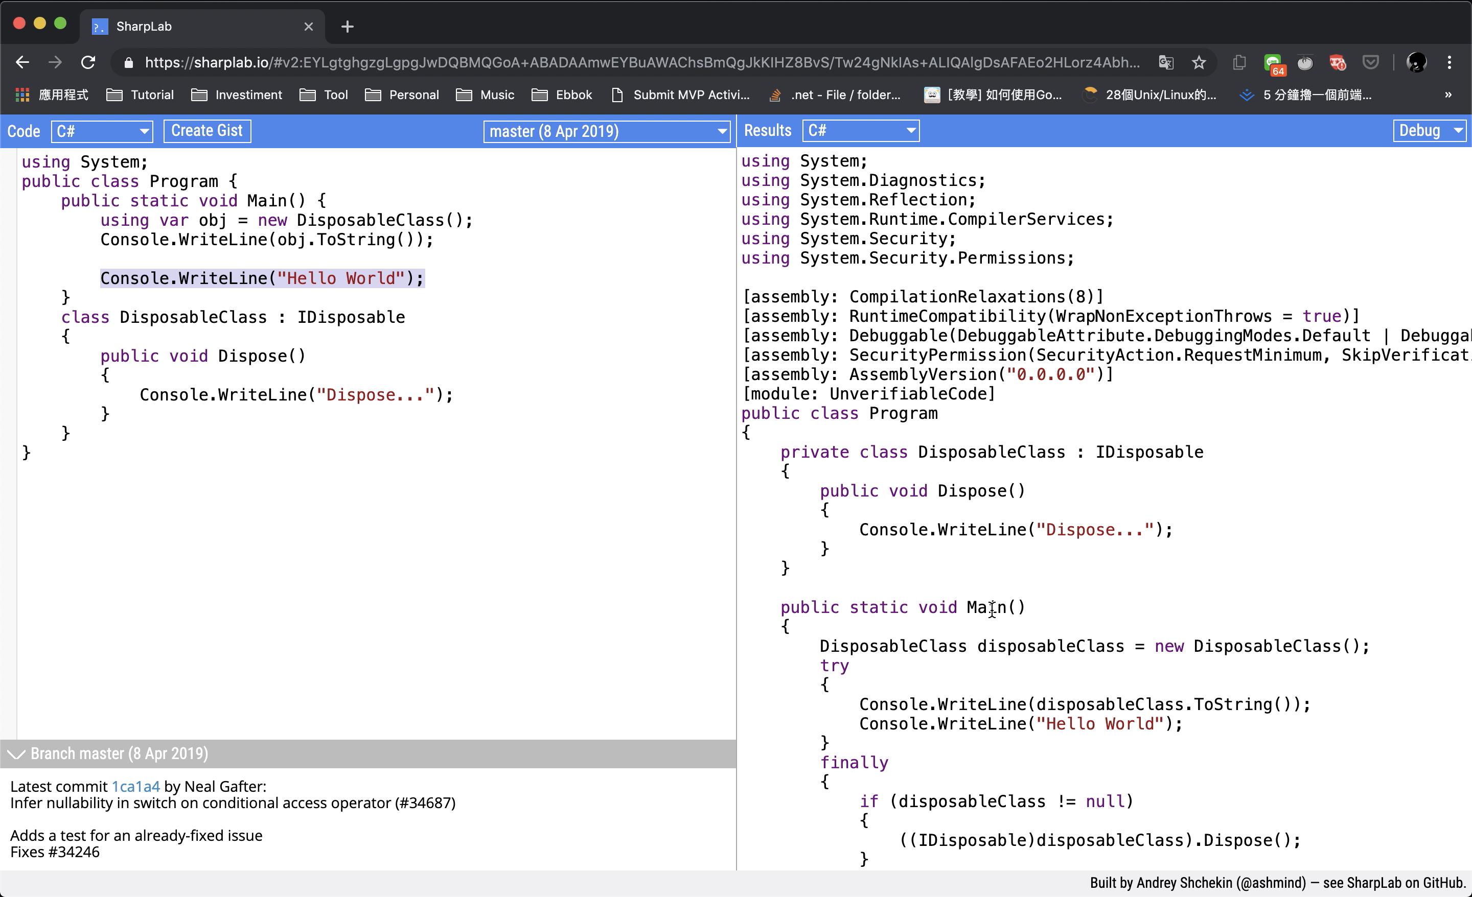Select the SharpLab browser tab
Image resolution: width=1472 pixels, height=897 pixels.
tap(203, 26)
